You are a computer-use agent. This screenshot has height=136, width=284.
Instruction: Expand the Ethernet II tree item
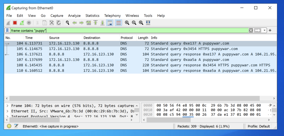(x=7, y=111)
